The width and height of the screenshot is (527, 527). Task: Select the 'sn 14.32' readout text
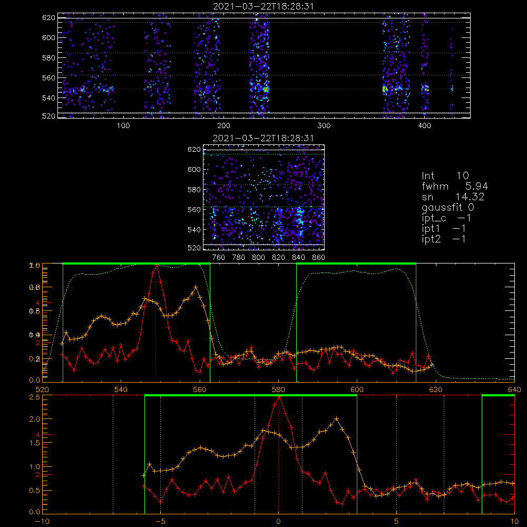coord(453,197)
